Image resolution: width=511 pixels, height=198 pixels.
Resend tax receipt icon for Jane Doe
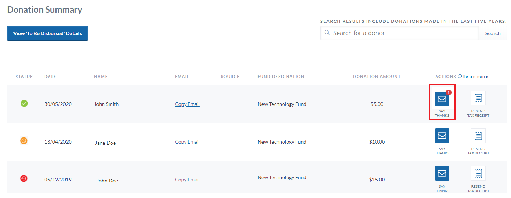[478, 136]
